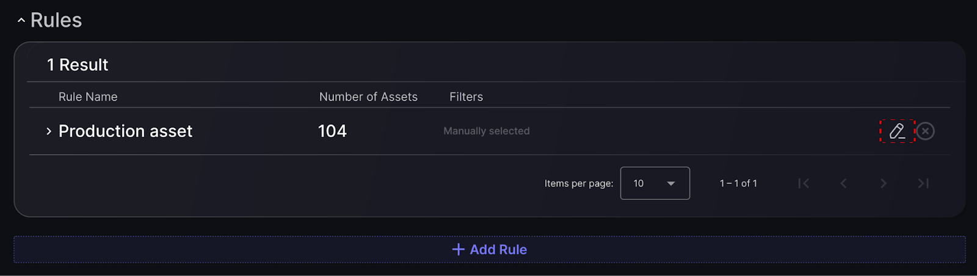The image size is (977, 276).
Task: Click the Filters column header
Action: tap(466, 97)
